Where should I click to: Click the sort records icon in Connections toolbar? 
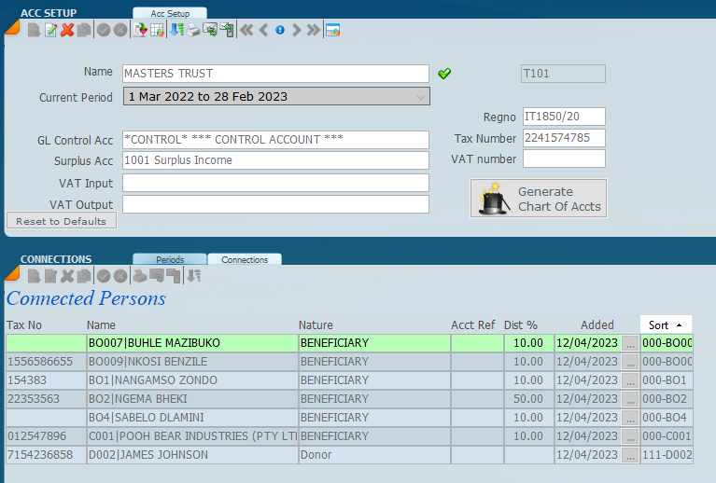(x=193, y=275)
